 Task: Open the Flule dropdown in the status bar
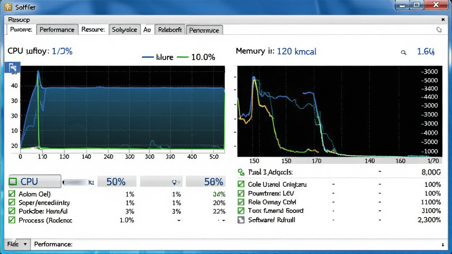tap(17, 244)
